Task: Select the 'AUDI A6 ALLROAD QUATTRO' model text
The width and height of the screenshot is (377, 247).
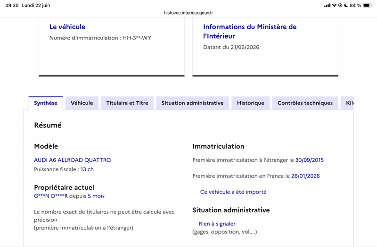Action: [73, 160]
